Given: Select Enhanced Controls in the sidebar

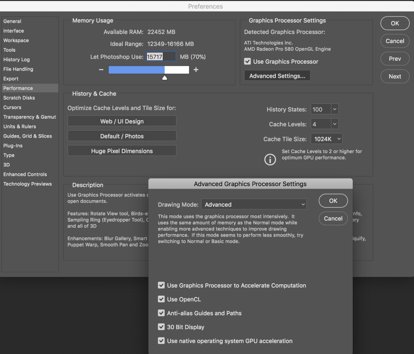Looking at the screenshot, I should pyautogui.click(x=25, y=175).
